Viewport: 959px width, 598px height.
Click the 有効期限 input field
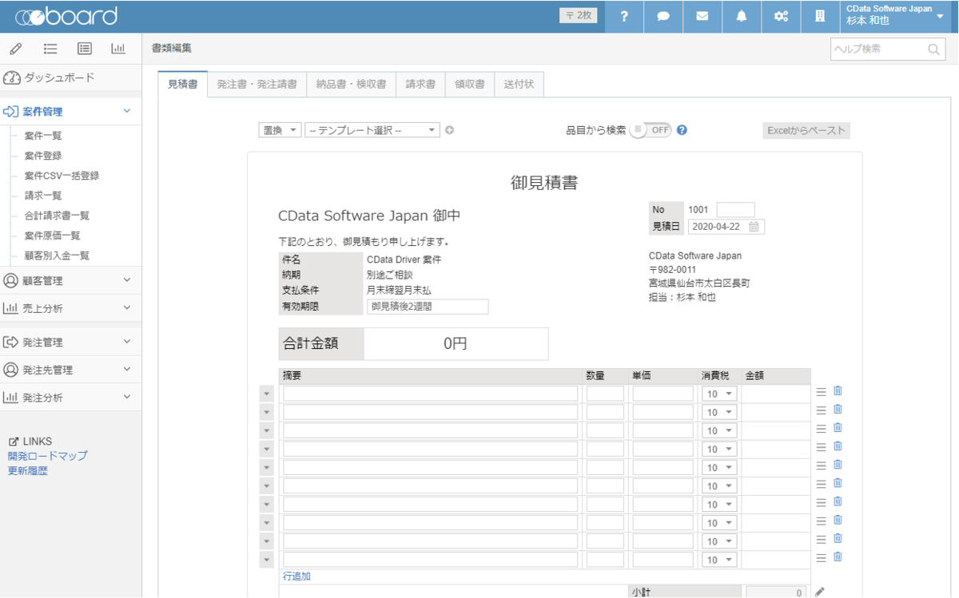(428, 307)
